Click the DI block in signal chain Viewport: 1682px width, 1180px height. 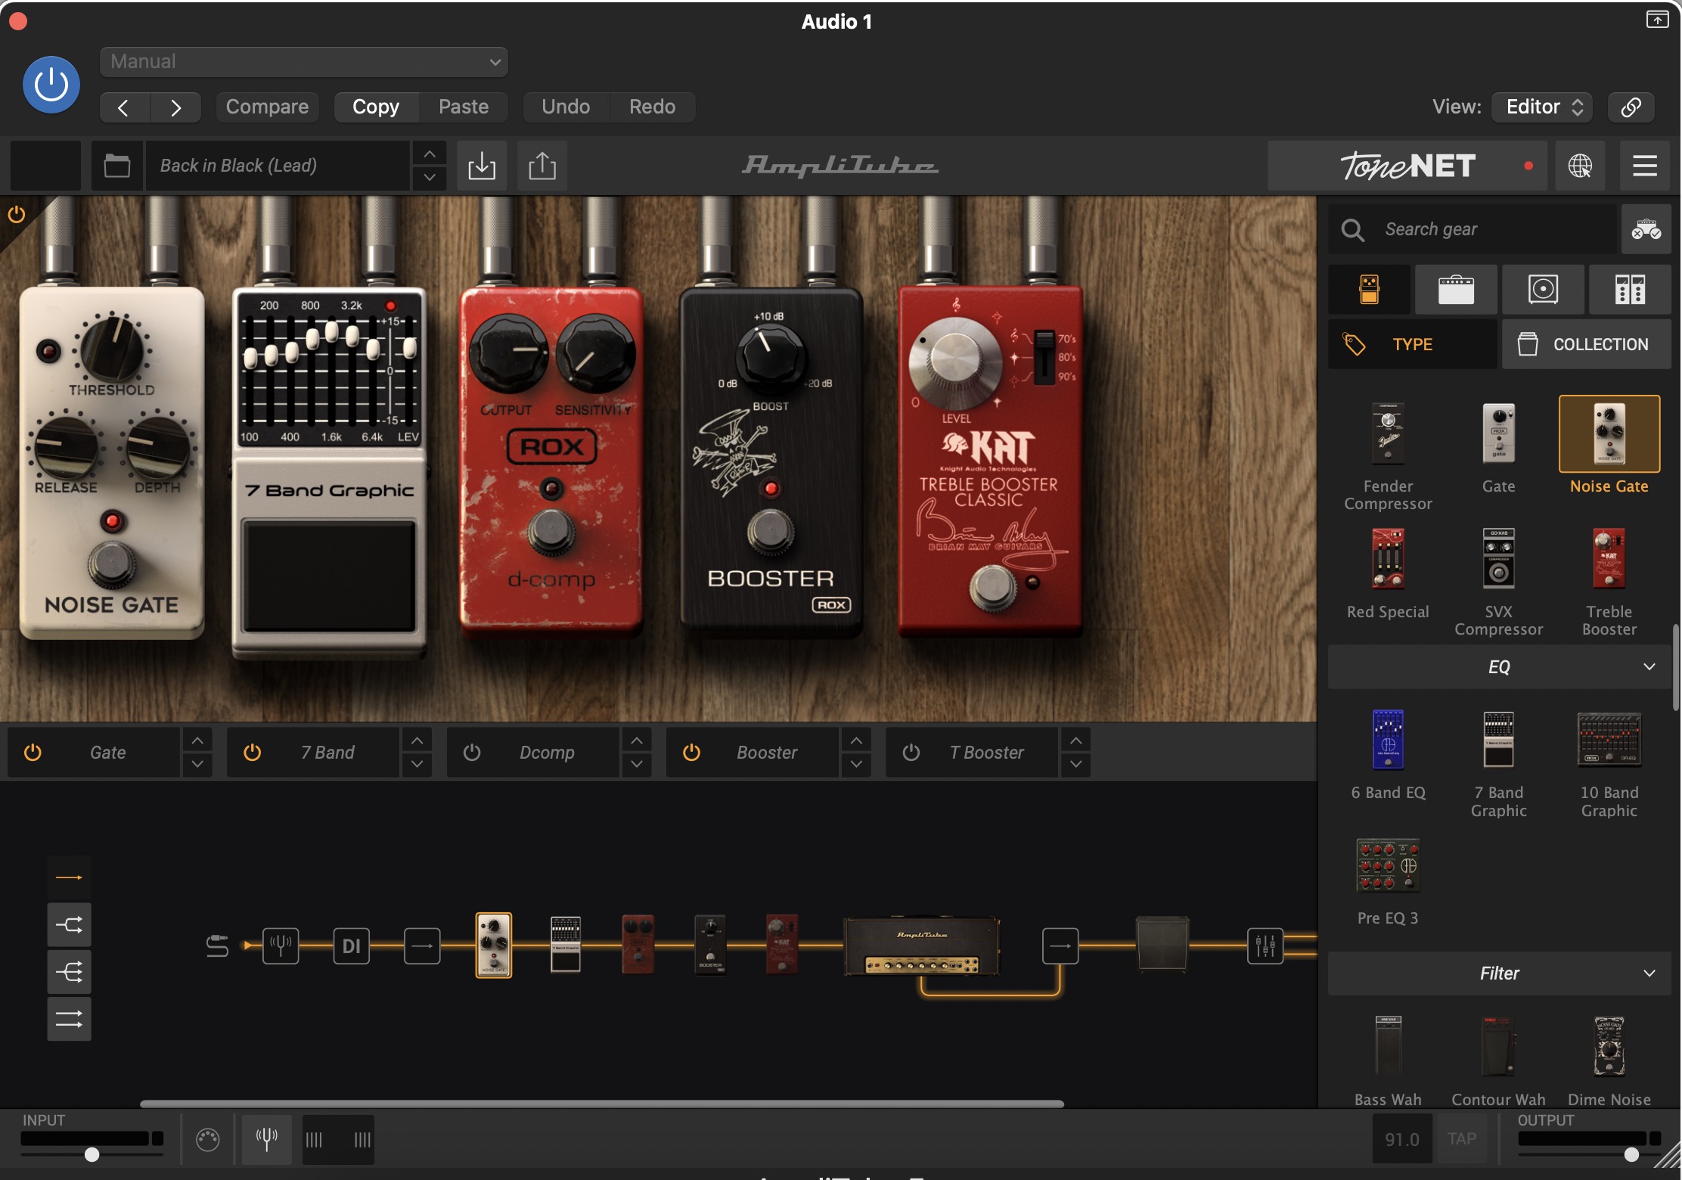351,945
